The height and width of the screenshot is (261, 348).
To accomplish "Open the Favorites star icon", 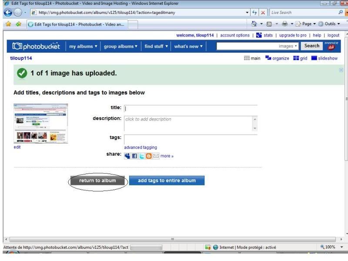I will [8, 24].
